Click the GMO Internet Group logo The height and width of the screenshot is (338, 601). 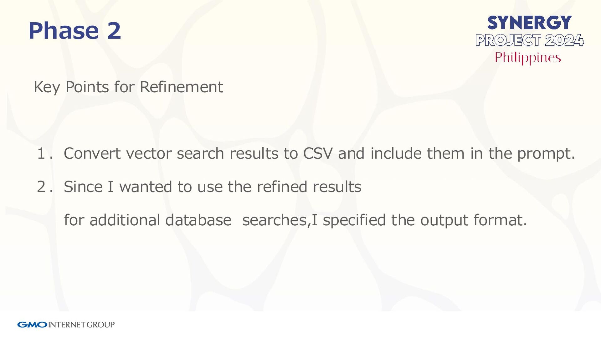tap(66, 325)
